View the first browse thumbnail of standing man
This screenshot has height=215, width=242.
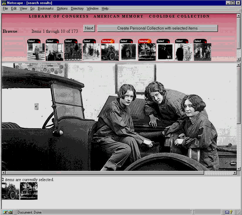pyautogui.click(x=36, y=52)
